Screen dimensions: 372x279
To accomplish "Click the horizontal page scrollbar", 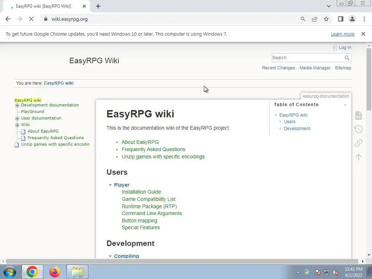I will click(182, 261).
